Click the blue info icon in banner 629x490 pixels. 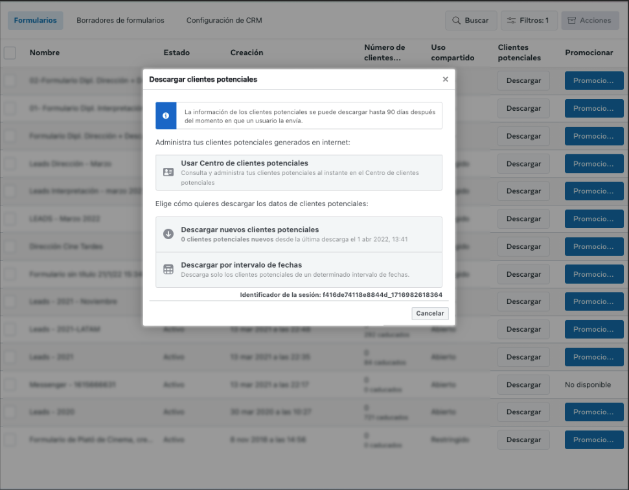166,115
